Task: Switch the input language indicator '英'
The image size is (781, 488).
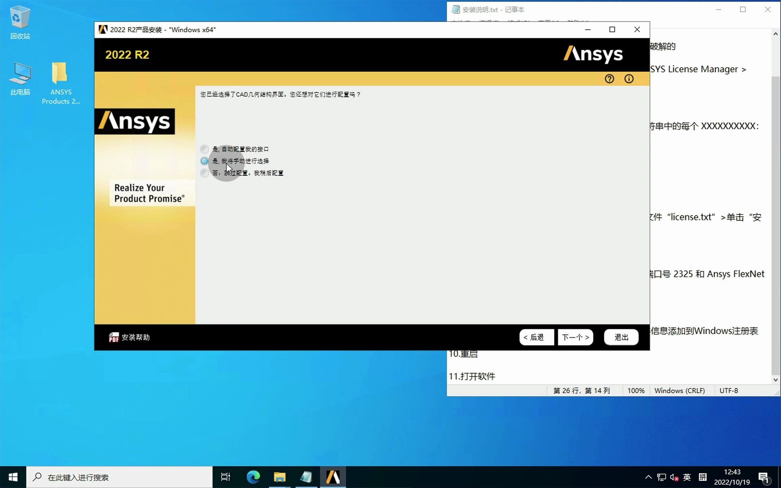Action: click(687, 477)
